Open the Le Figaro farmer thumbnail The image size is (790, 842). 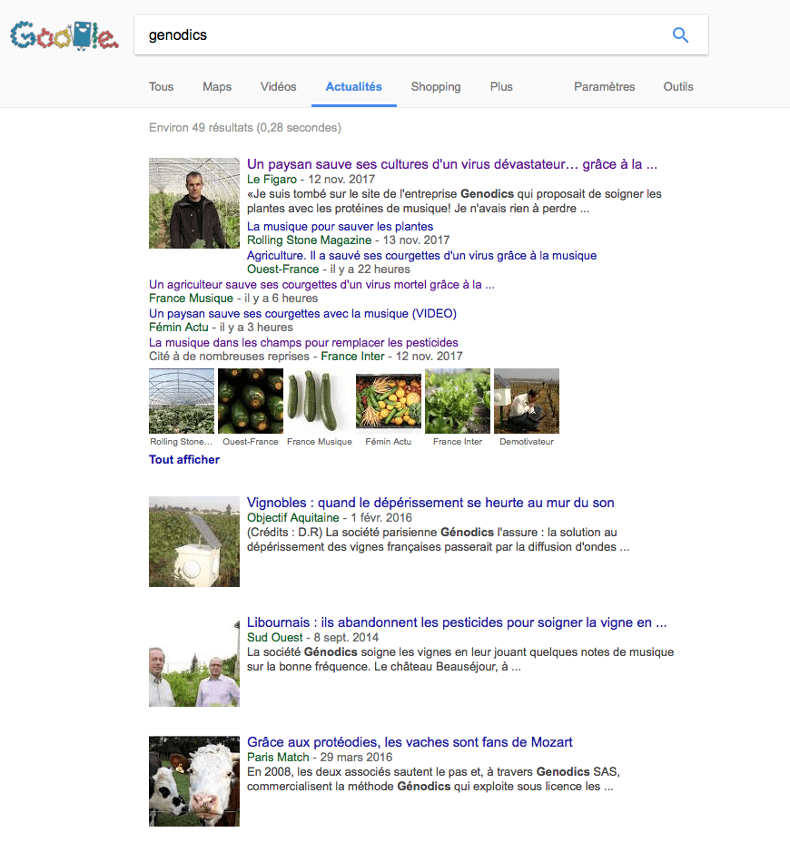tap(194, 203)
